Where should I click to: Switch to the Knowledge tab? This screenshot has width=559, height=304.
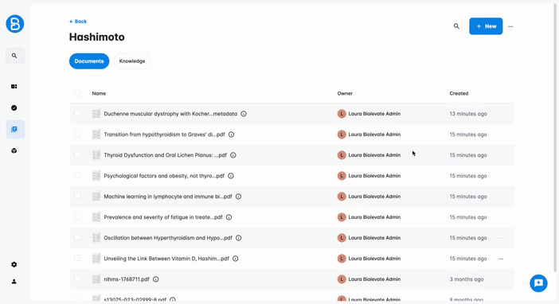tap(132, 61)
